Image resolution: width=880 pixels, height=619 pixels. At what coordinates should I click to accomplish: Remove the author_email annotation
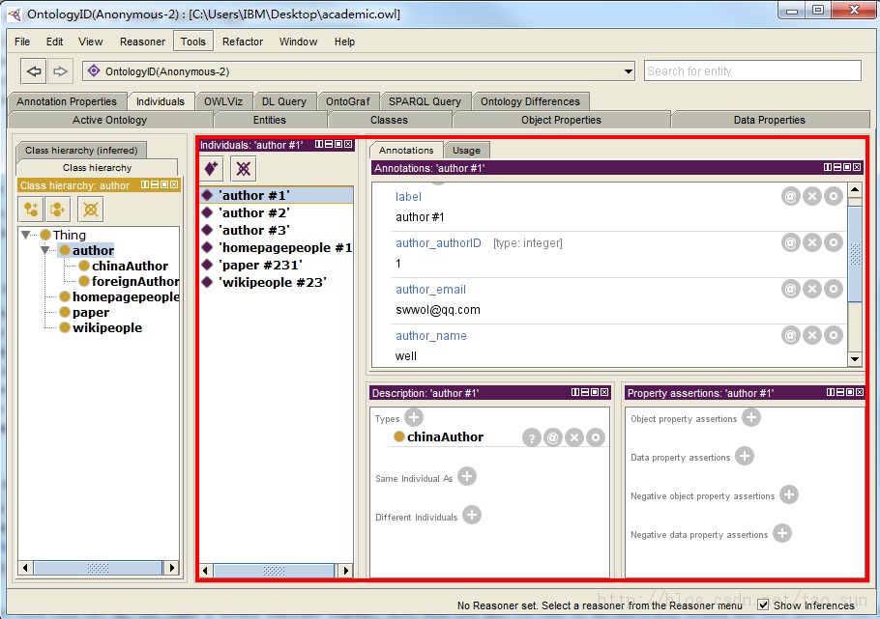(x=812, y=289)
